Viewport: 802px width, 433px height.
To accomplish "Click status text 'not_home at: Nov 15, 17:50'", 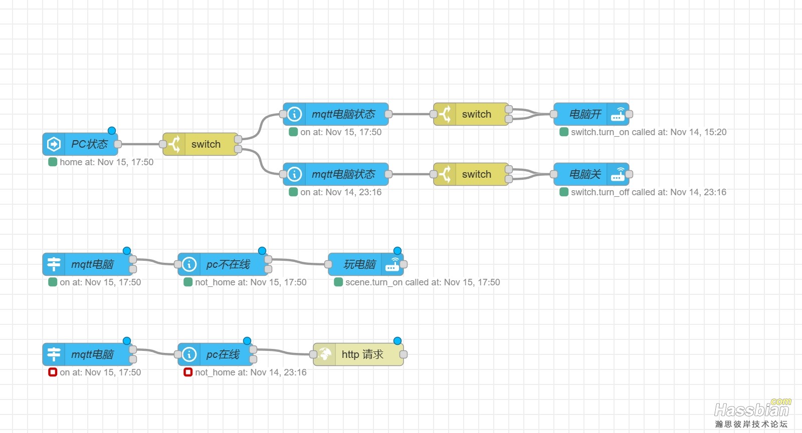I will coord(251,282).
